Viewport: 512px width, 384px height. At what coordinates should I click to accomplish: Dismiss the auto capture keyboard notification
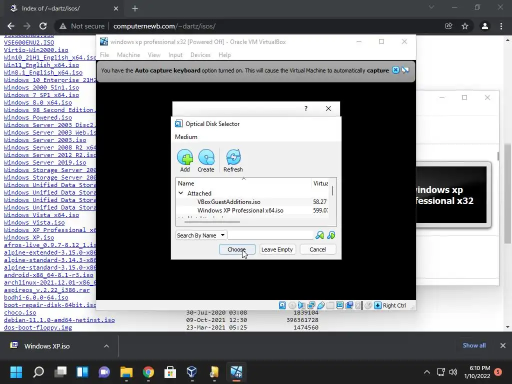tap(395, 70)
